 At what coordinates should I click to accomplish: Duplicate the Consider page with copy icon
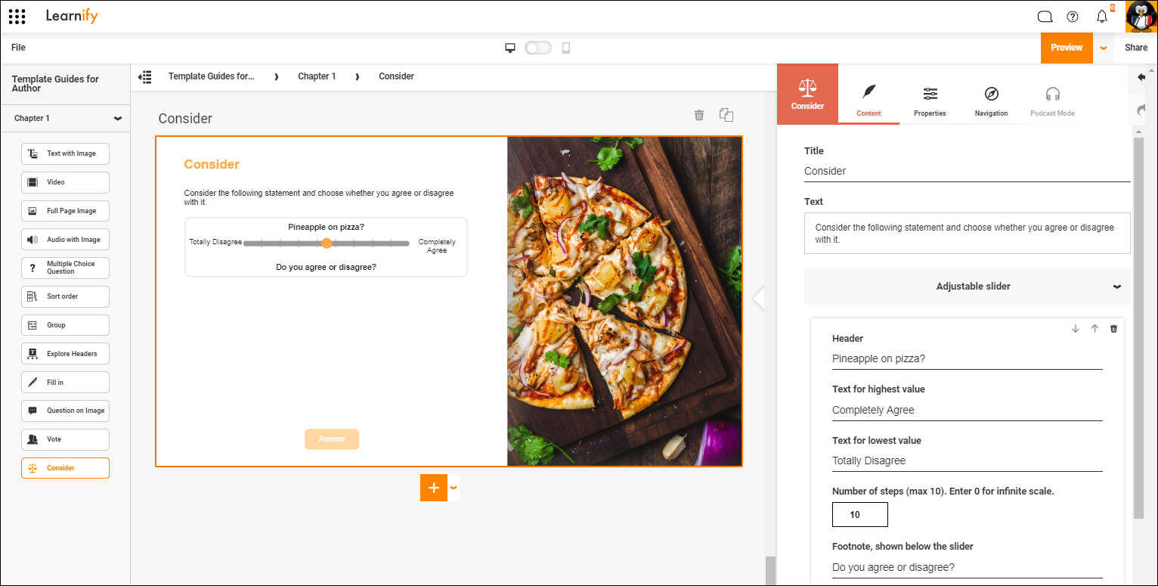(x=726, y=115)
